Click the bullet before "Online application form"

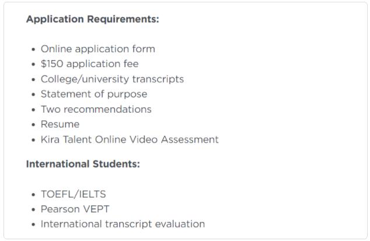point(32,50)
